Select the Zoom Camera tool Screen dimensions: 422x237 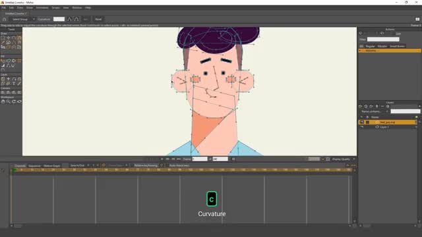coord(9,92)
